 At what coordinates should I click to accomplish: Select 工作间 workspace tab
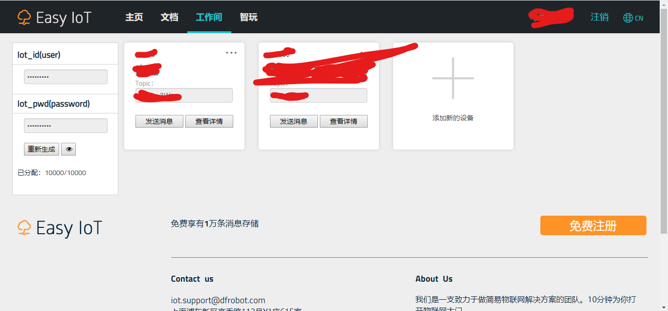209,17
